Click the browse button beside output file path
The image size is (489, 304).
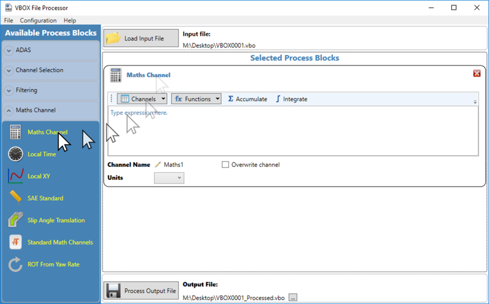(292, 298)
